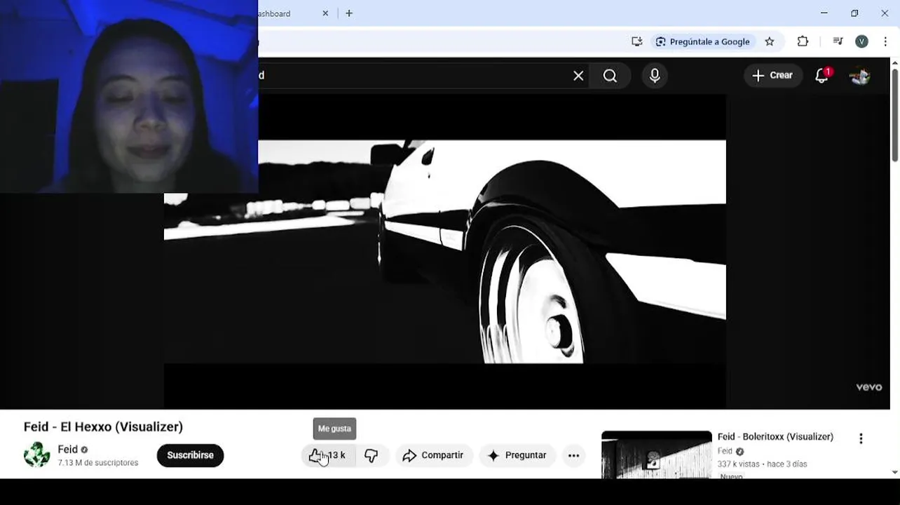900x505 pixels.
Task: Open the media controls icon in Chrome toolbar
Action: [x=838, y=41]
